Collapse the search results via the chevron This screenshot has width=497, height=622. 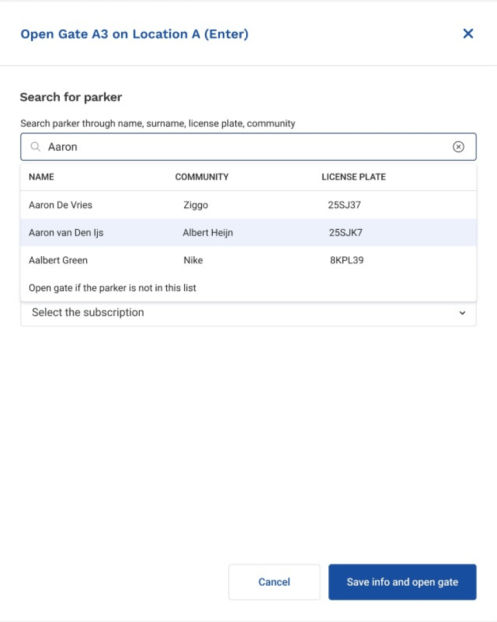(462, 313)
